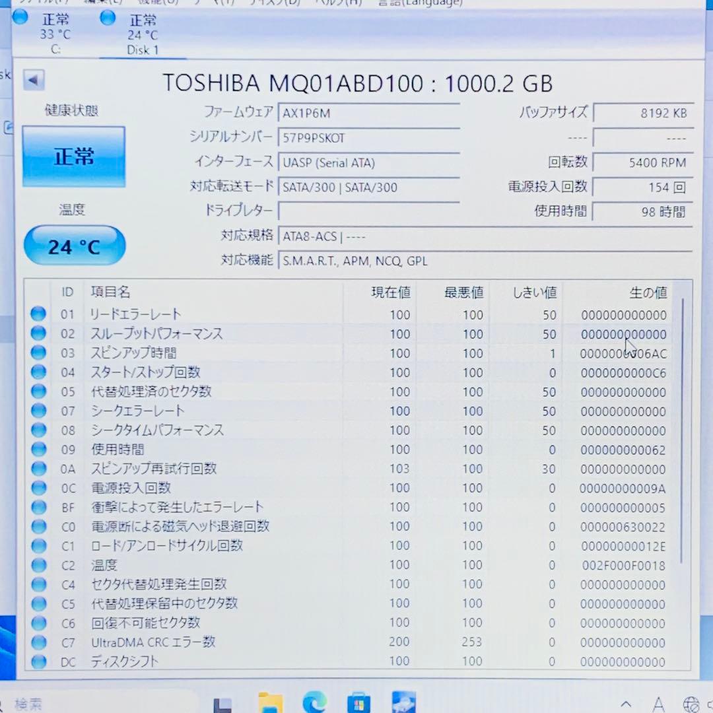Click status icon for attribute 04 スタート/ストップ回数
Image resolution: width=713 pixels, height=713 pixels.
(38, 372)
